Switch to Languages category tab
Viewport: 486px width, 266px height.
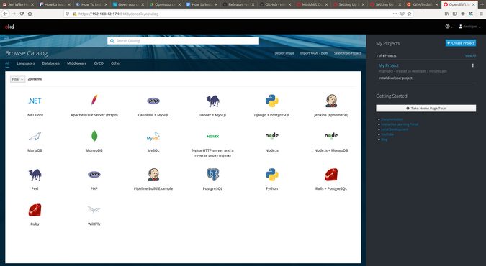click(26, 63)
